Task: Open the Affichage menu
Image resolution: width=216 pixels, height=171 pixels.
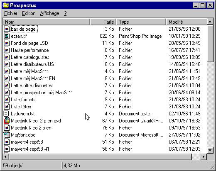Action: 49,13
